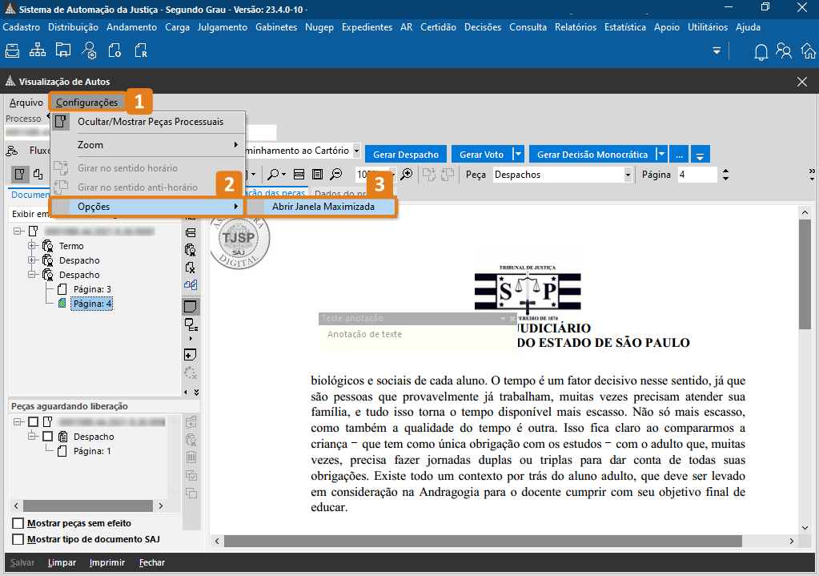Go to the home icon
The height and width of the screenshot is (576, 819).
coord(809,50)
